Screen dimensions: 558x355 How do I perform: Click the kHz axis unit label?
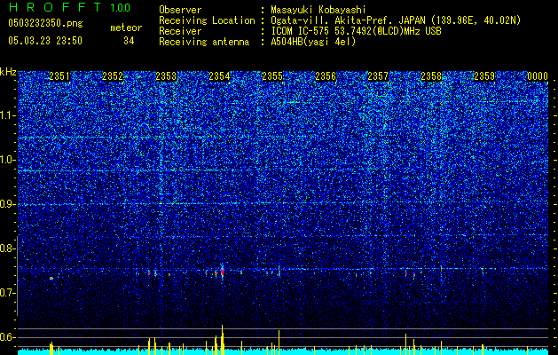click(x=8, y=72)
